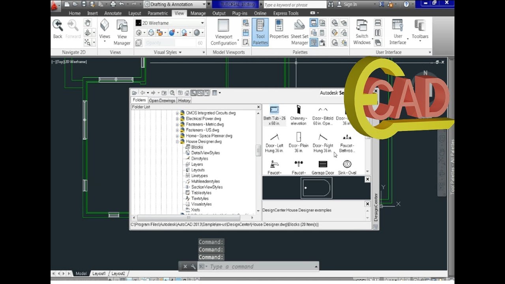Expand the Visual Styles panel title
Image resolution: width=505 pixels, height=284 pixels.
coord(168,52)
